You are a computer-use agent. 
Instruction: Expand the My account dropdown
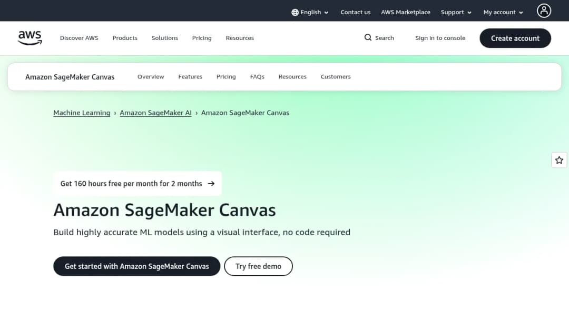[503, 12]
